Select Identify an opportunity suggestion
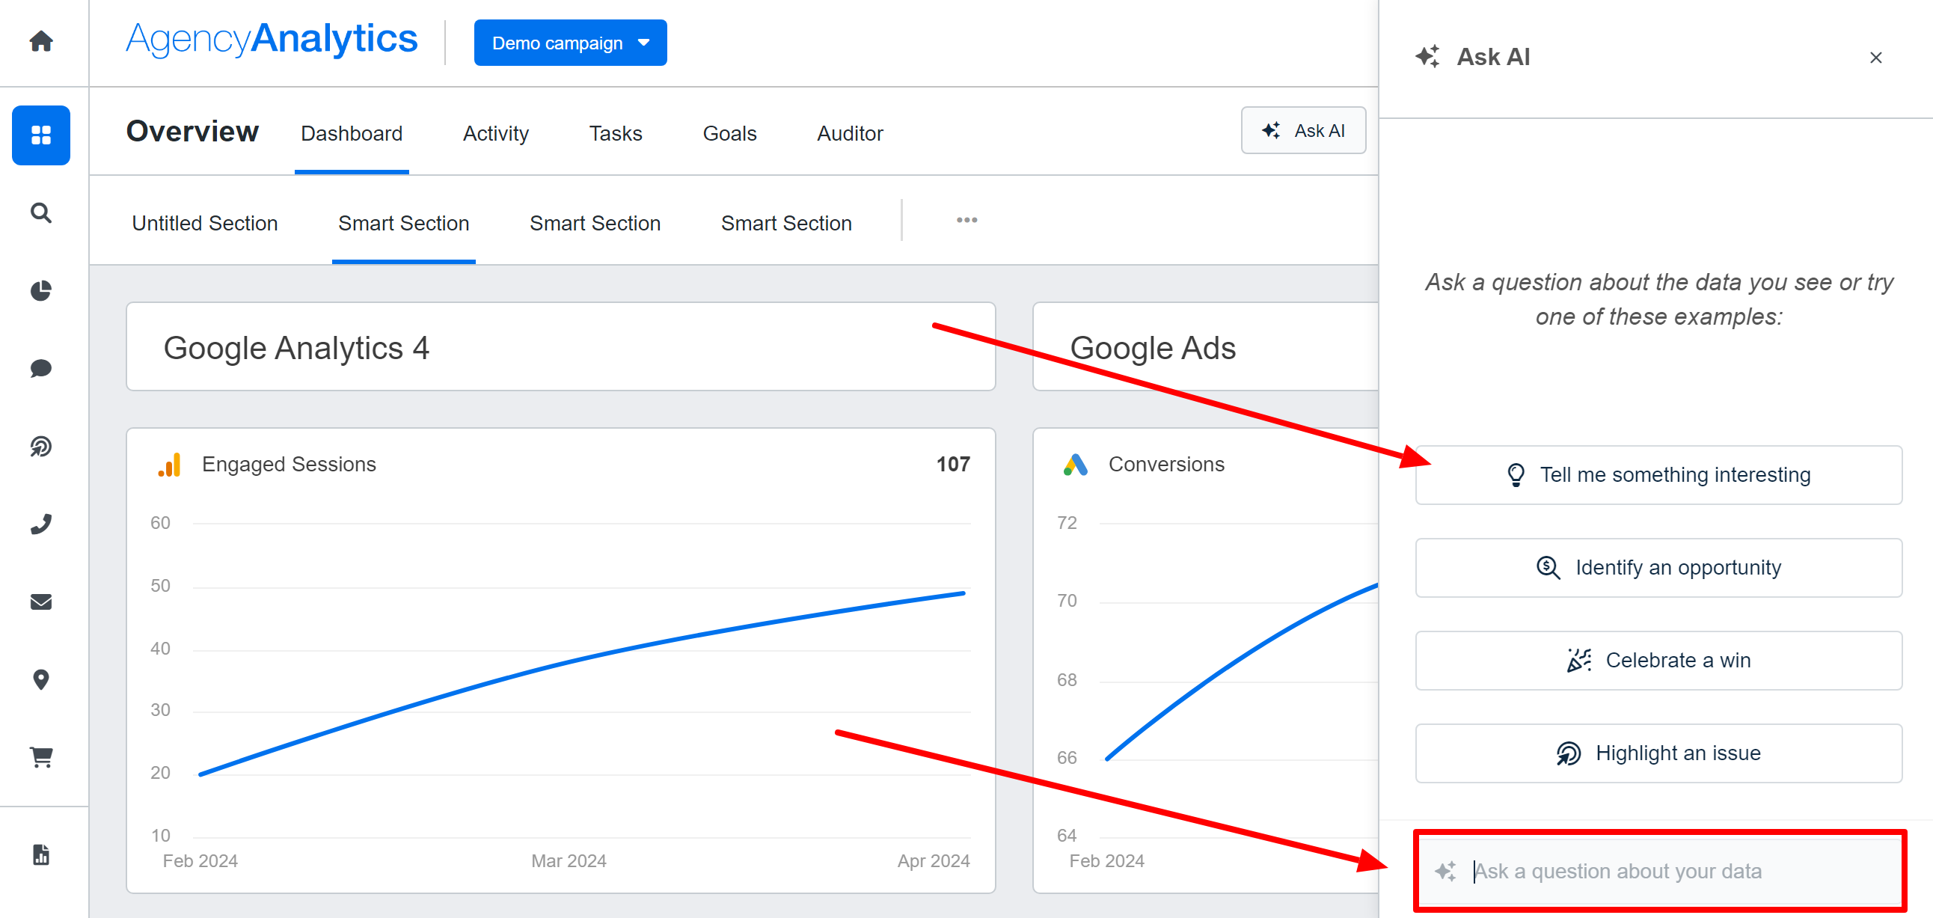Viewport: 1933px width, 918px height. click(1658, 567)
